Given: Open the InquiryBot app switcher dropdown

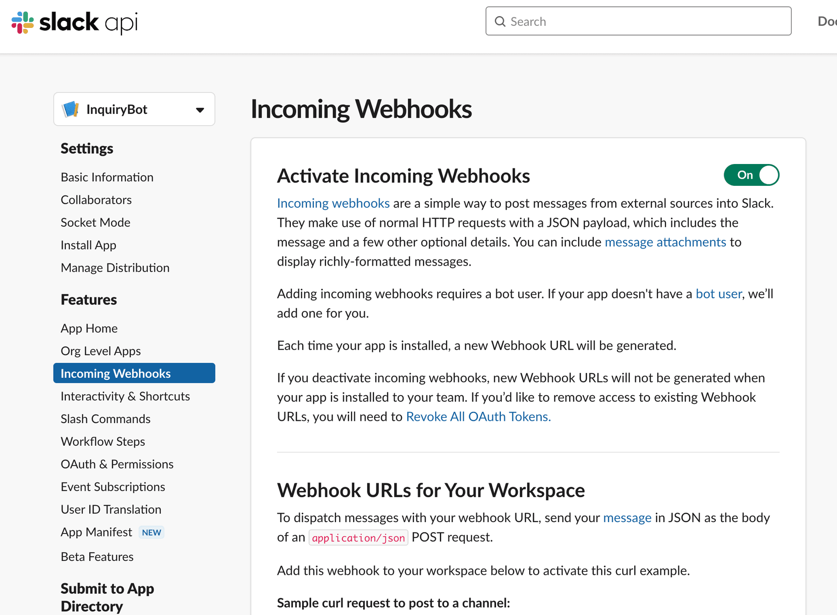Looking at the screenshot, I should coord(200,110).
